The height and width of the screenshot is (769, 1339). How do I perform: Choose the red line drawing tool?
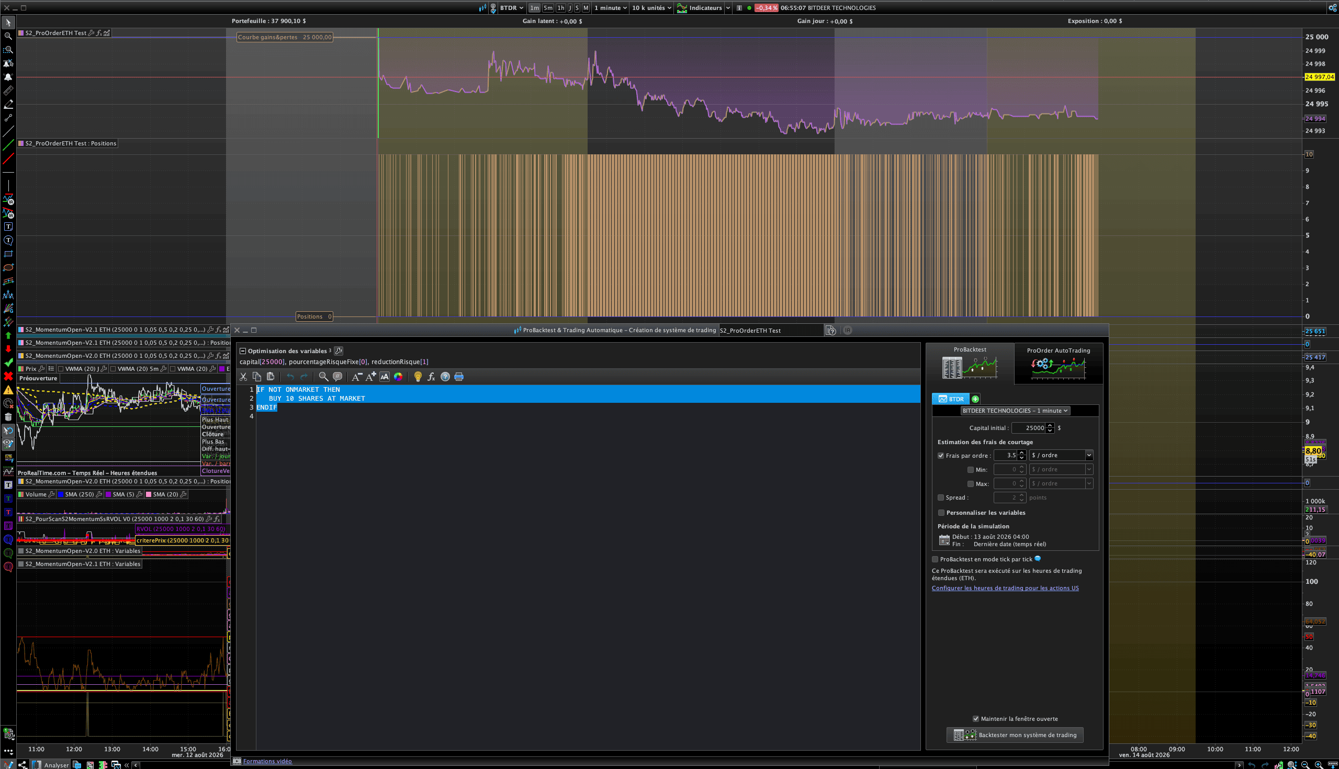tap(8, 159)
